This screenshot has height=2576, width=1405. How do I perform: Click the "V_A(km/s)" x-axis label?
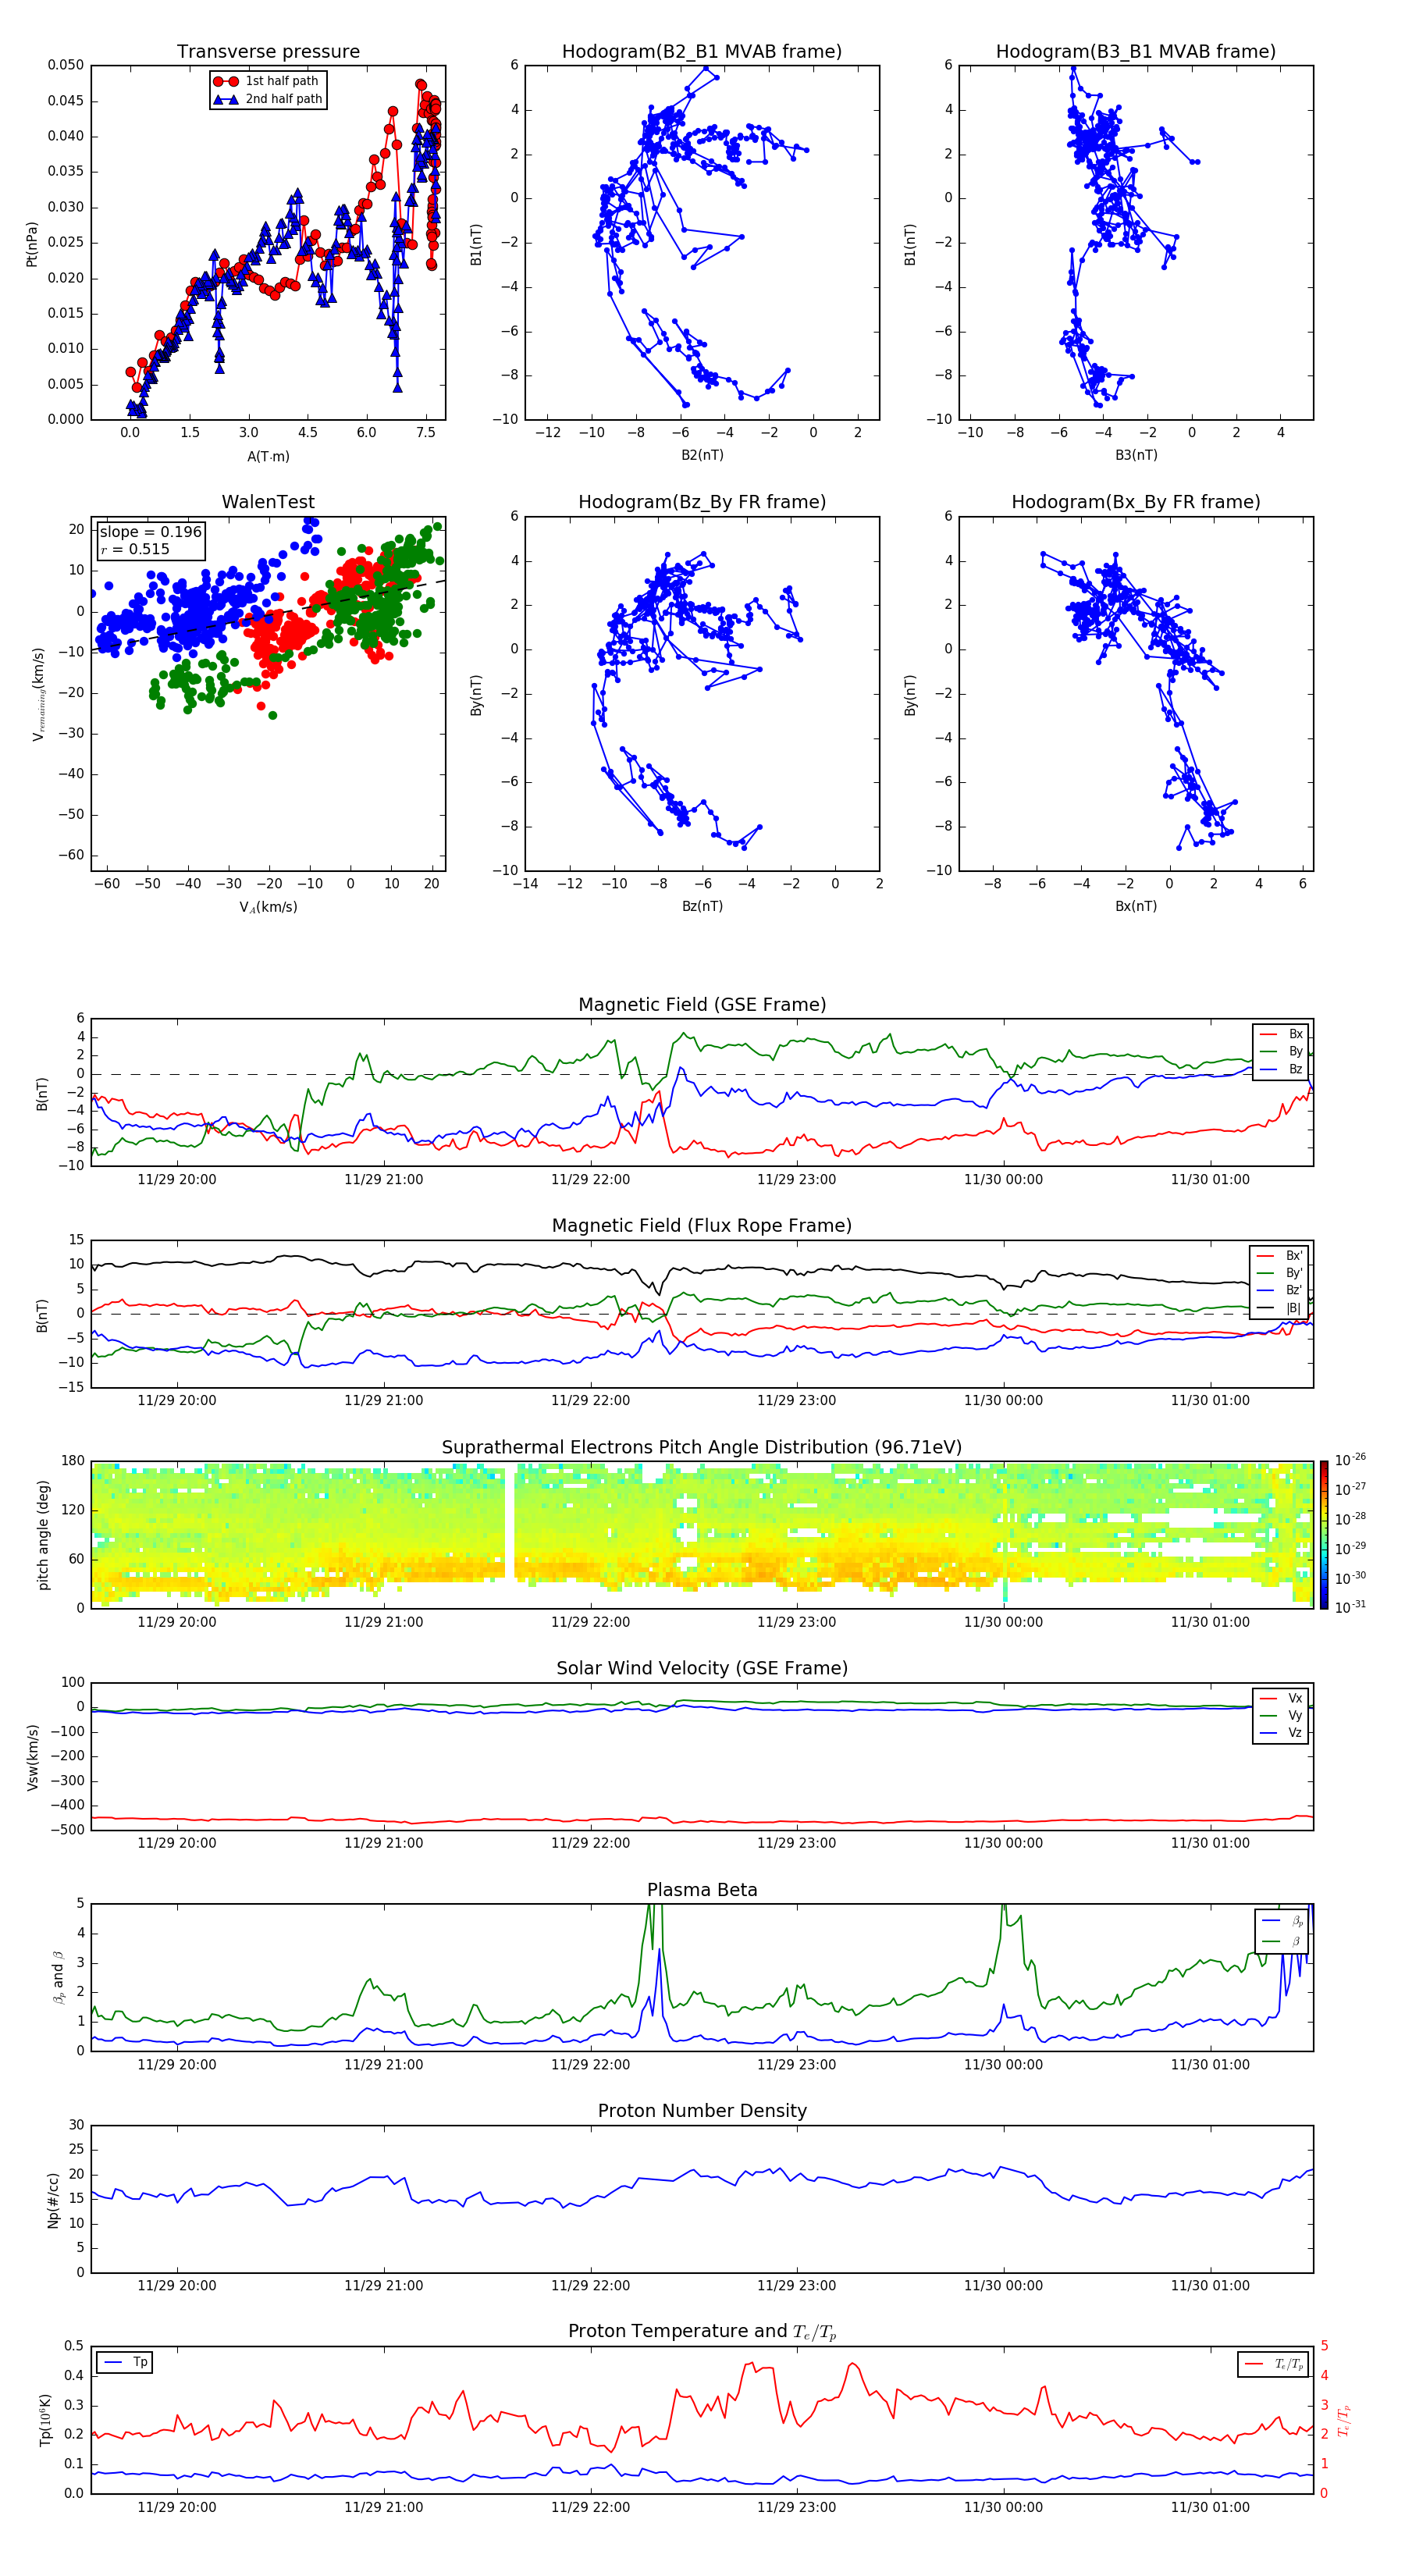(x=268, y=907)
